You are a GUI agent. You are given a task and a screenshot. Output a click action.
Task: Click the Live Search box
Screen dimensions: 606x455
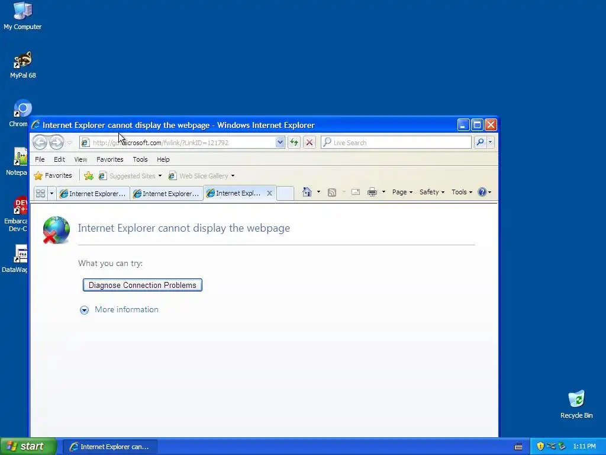click(396, 142)
